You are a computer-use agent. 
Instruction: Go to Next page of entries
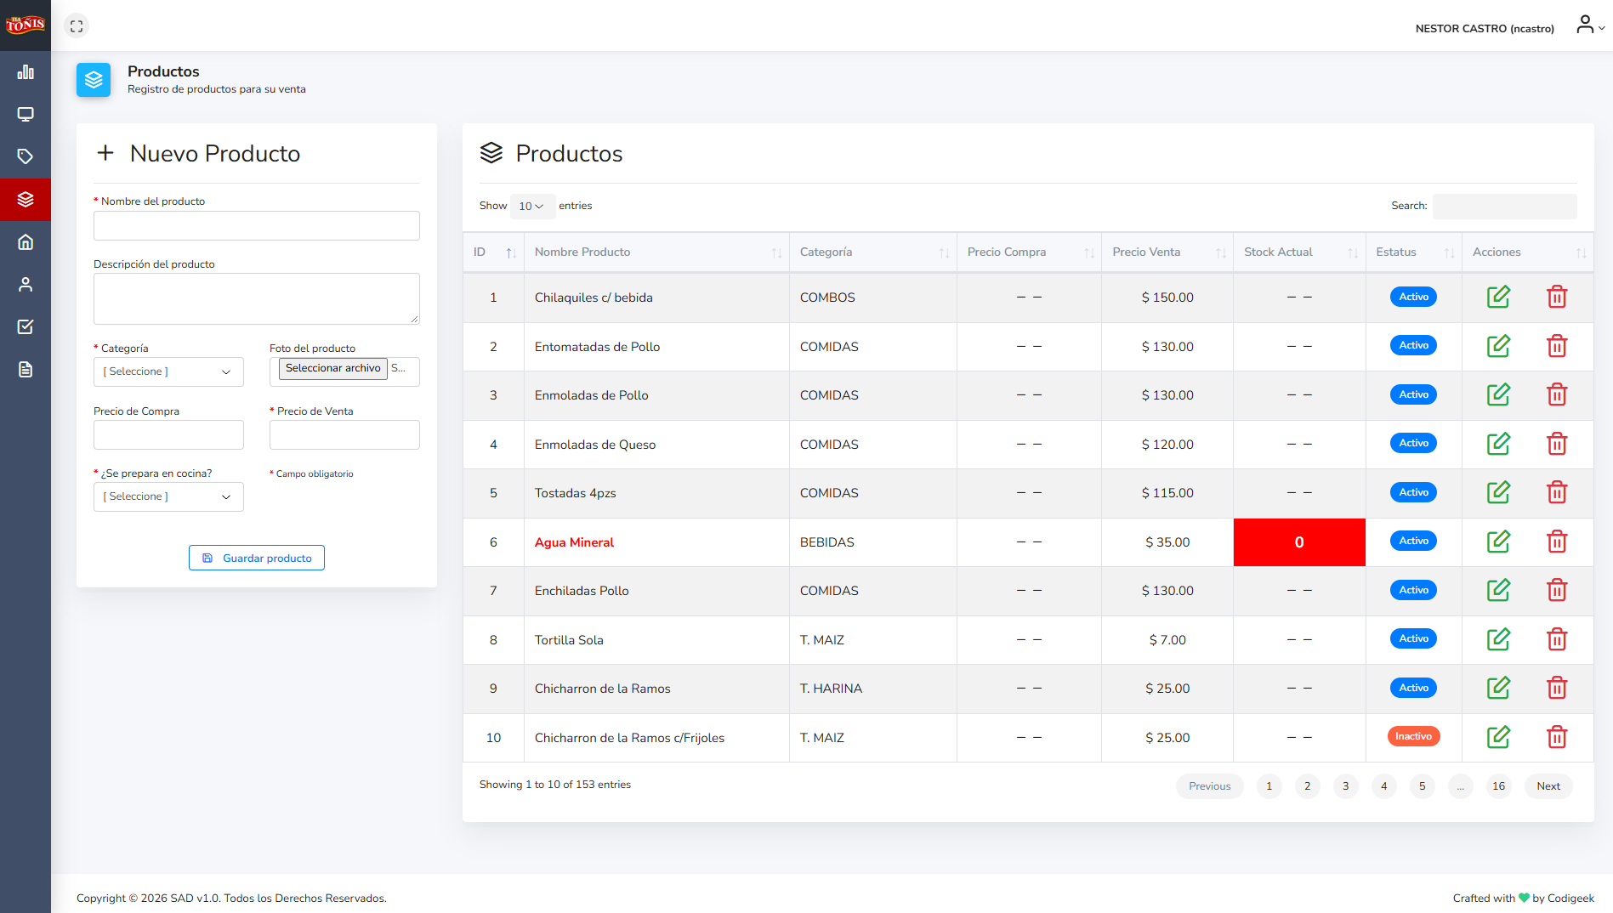[x=1548, y=786]
